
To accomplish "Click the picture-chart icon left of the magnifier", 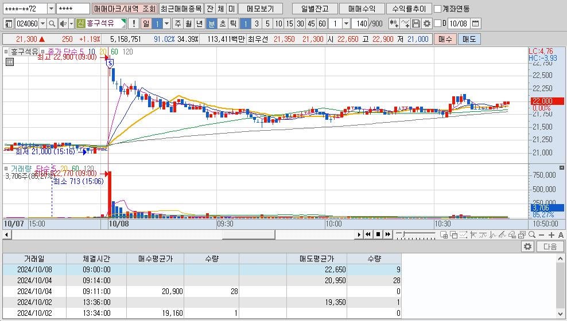I will click(x=522, y=235).
